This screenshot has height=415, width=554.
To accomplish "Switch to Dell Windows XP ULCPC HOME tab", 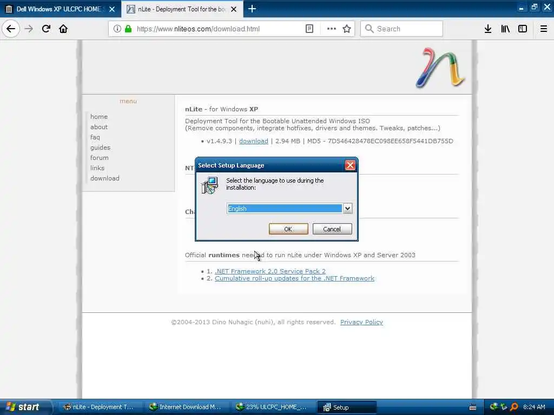I will pyautogui.click(x=58, y=9).
